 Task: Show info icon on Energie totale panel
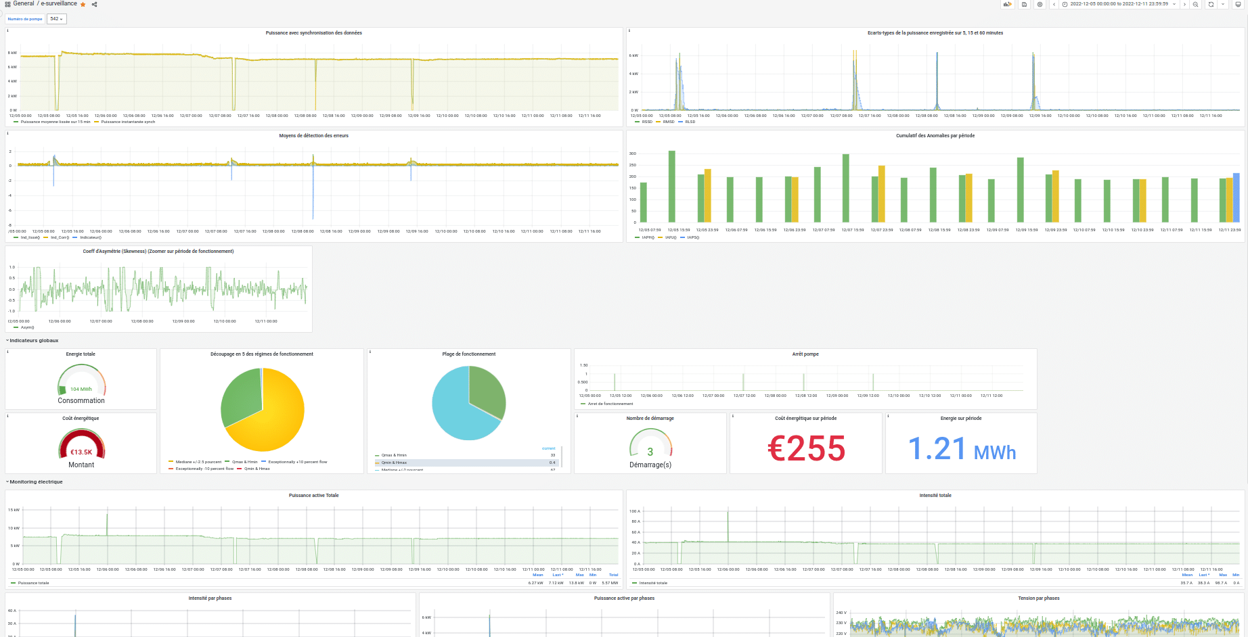coord(8,352)
